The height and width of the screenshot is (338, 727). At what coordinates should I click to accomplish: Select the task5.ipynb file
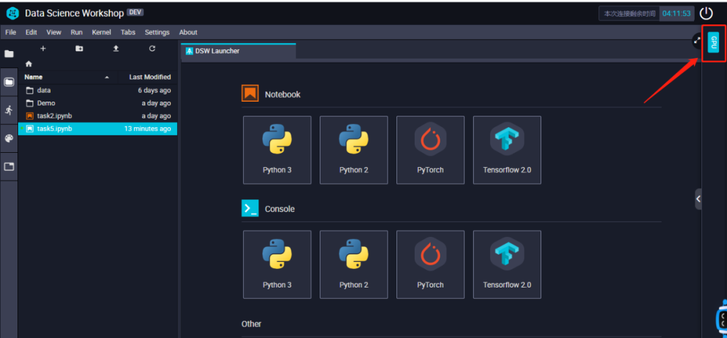[98, 129]
